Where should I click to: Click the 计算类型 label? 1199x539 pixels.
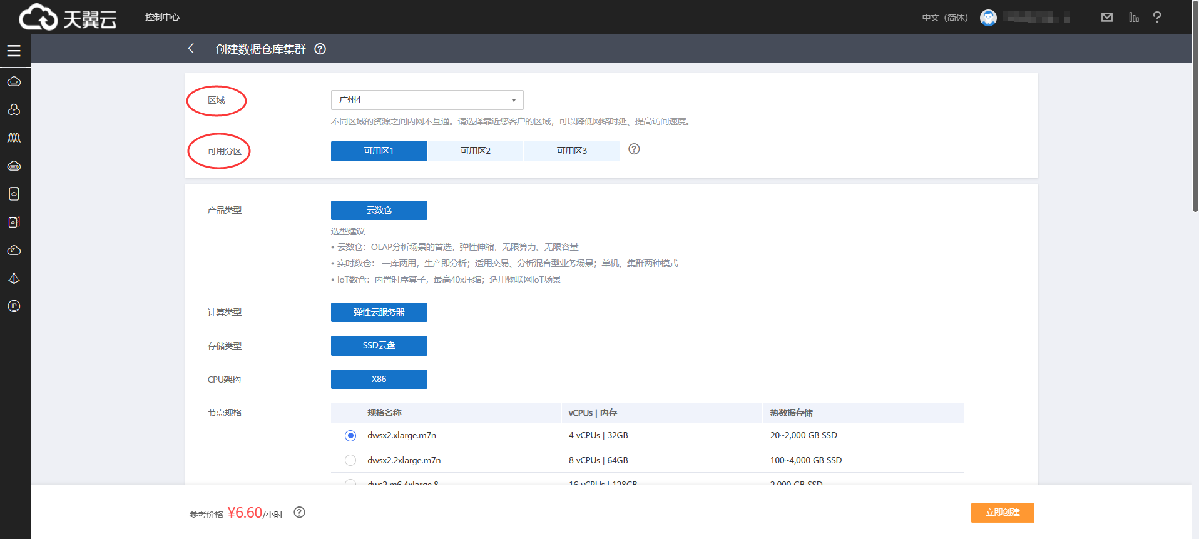[x=225, y=312]
